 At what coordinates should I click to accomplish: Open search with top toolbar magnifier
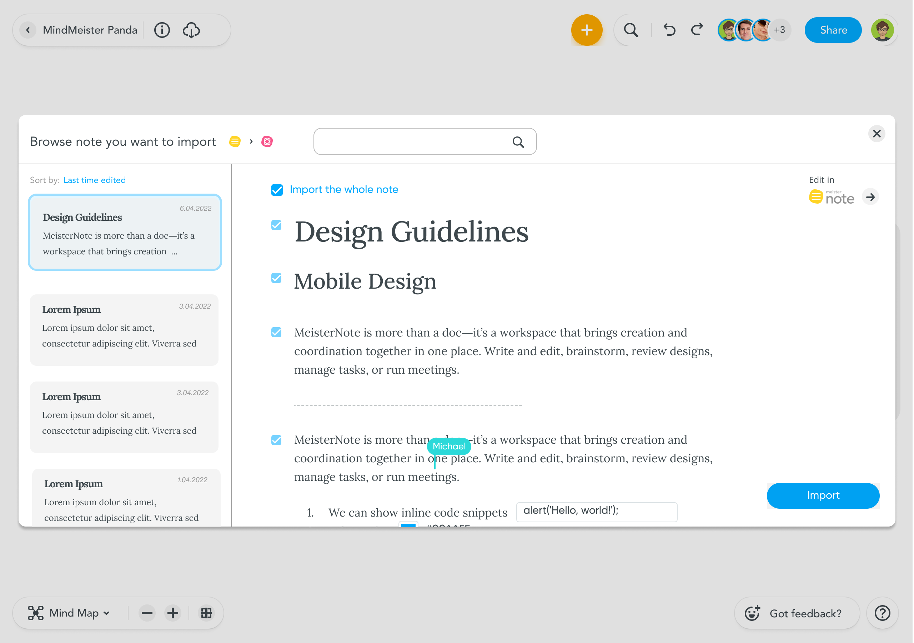pyautogui.click(x=631, y=30)
